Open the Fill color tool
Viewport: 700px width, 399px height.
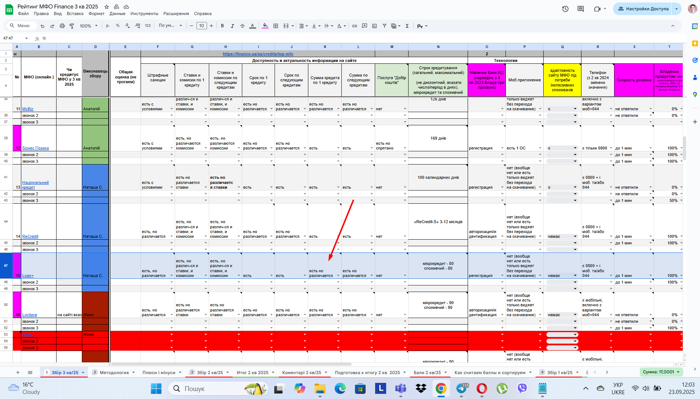coord(265,26)
